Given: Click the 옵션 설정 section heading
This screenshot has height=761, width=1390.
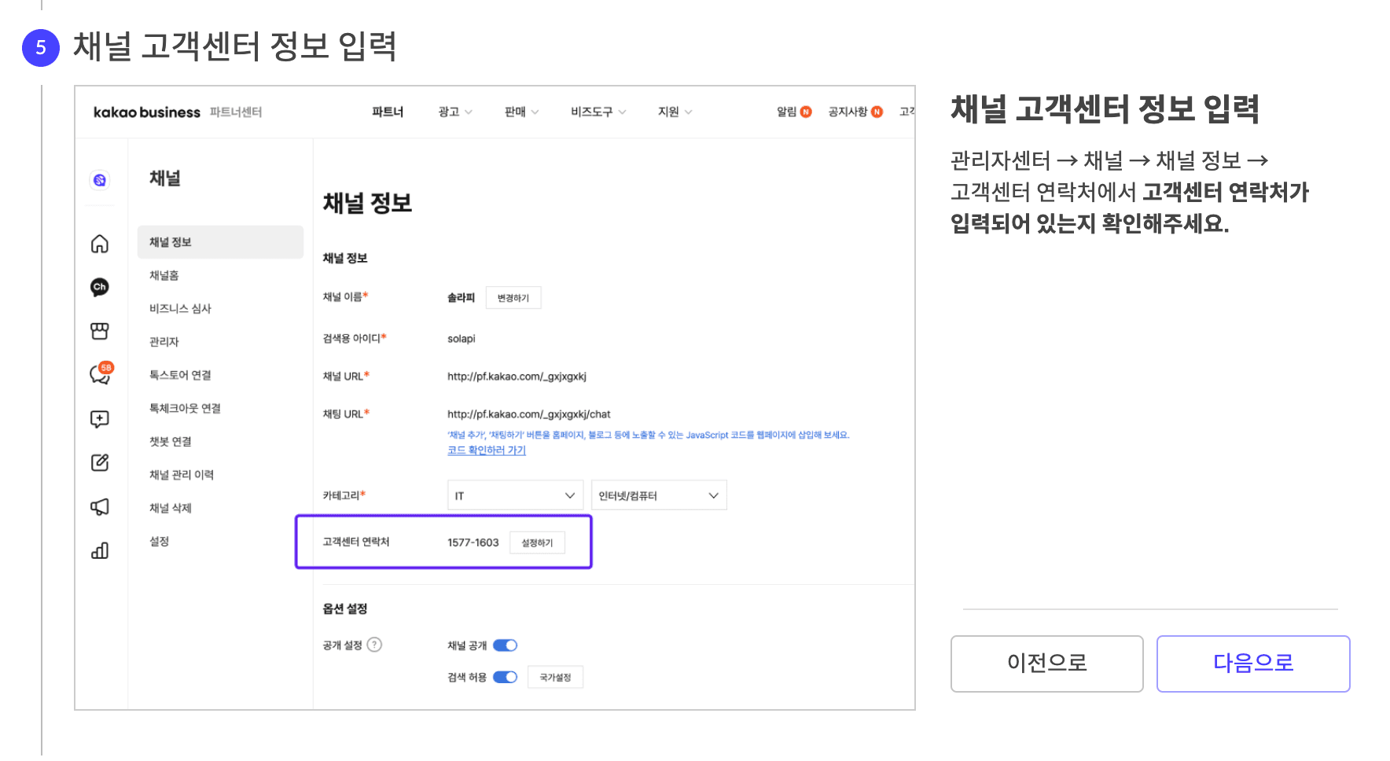Looking at the screenshot, I should pos(345,608).
